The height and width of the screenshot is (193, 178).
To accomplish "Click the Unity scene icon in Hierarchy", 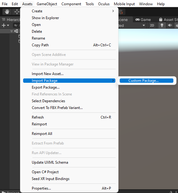I will pos(16,31).
